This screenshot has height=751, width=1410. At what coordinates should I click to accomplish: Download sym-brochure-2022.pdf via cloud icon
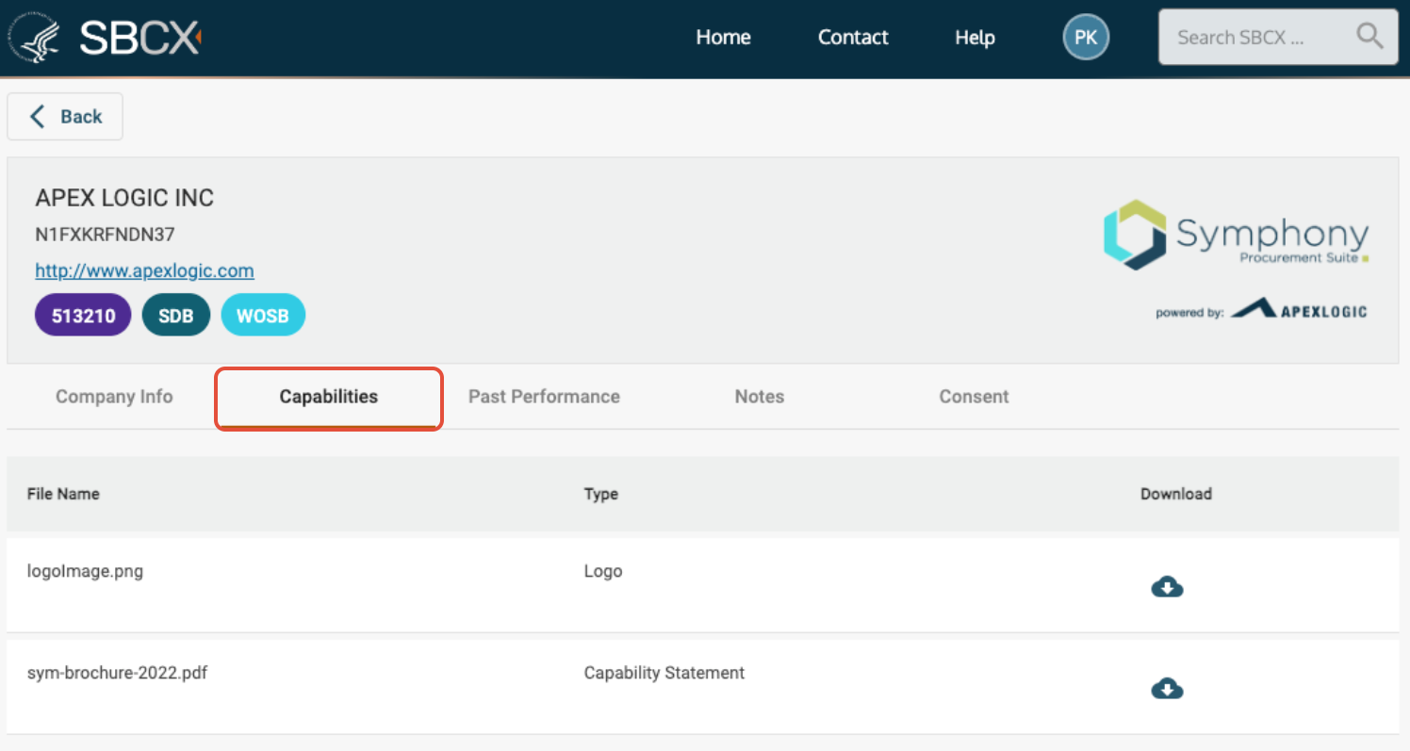point(1167,690)
